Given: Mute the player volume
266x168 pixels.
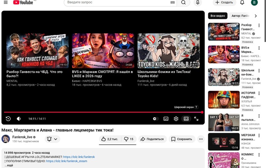Looking at the screenshot, I should [x=19, y=119].
